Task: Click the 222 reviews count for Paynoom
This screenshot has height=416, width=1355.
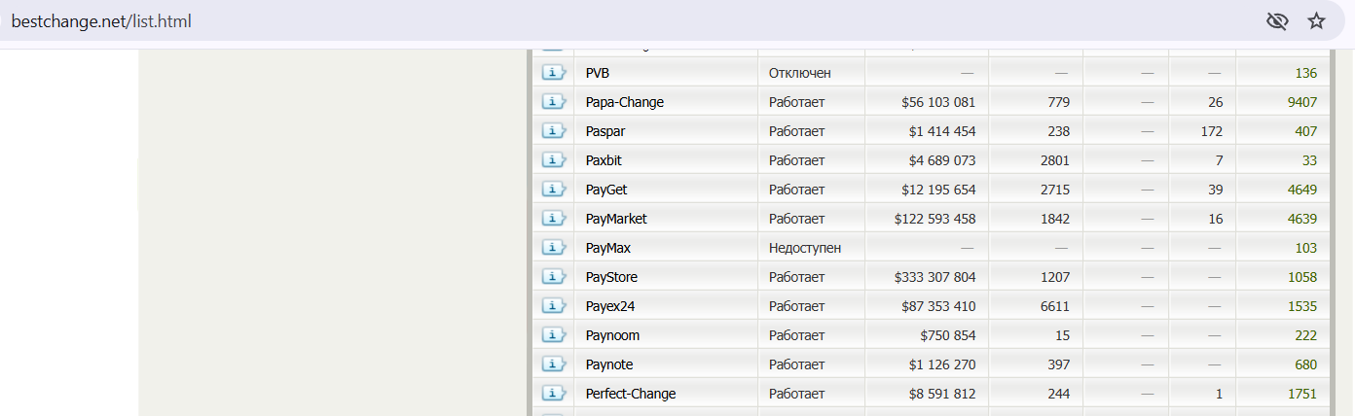Action: click(1305, 335)
